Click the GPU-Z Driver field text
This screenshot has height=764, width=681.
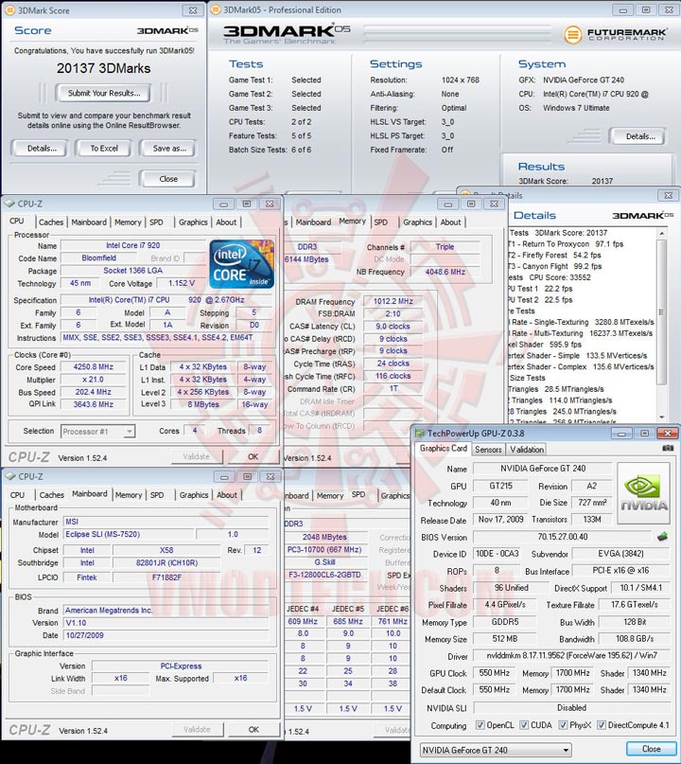[x=571, y=656]
